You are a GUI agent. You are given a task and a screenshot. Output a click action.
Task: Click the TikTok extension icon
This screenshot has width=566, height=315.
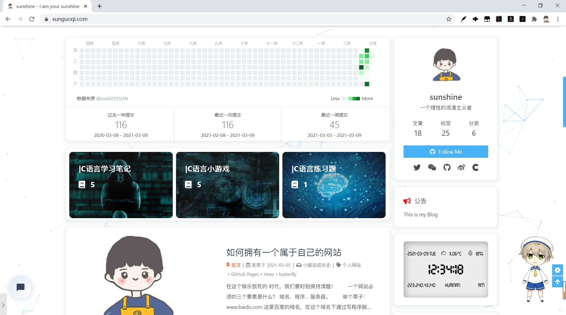498,19
